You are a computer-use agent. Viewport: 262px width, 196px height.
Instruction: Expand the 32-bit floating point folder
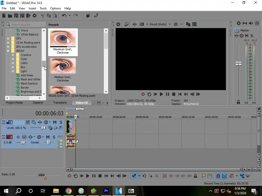click(x=8, y=43)
